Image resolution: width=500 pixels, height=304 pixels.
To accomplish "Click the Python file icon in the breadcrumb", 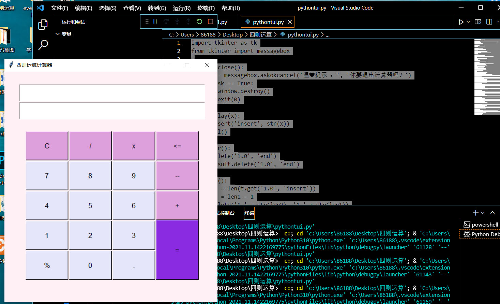I will tap(283, 34).
